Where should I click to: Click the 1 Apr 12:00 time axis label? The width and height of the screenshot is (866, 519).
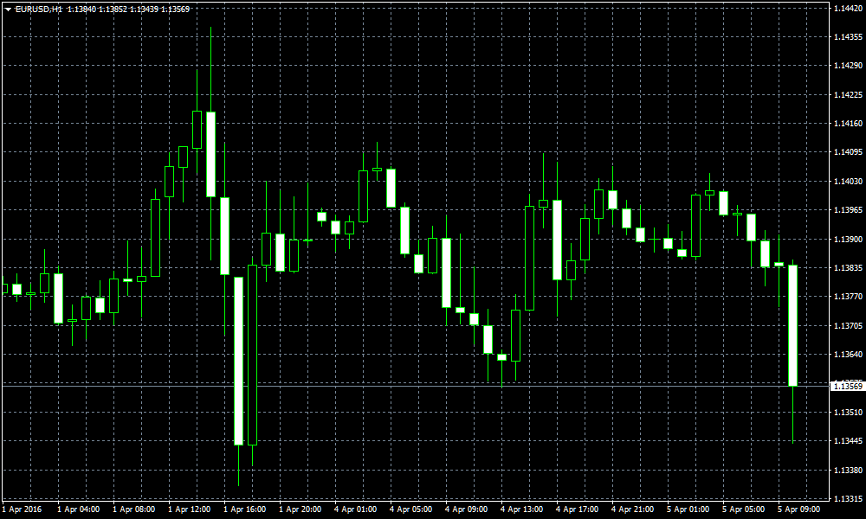[189, 509]
